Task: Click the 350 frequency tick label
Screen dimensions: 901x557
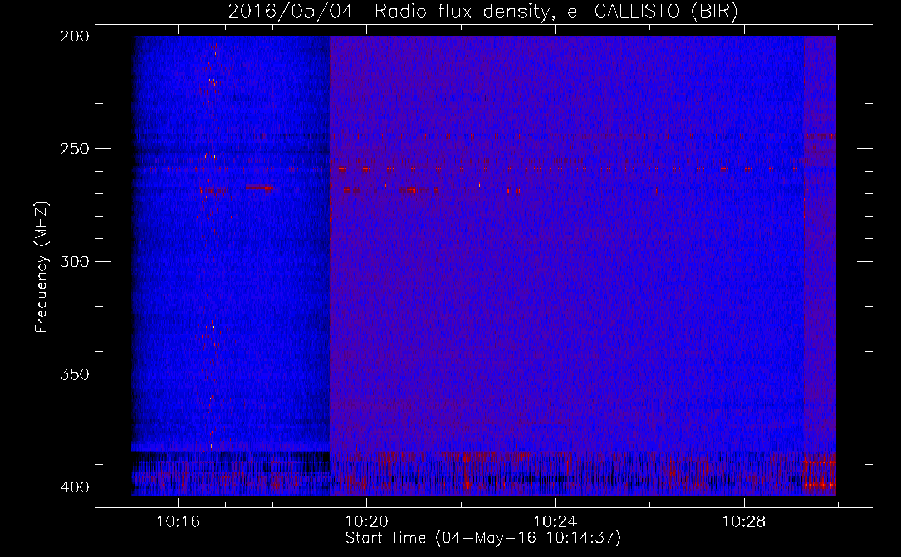Action: 74,374
